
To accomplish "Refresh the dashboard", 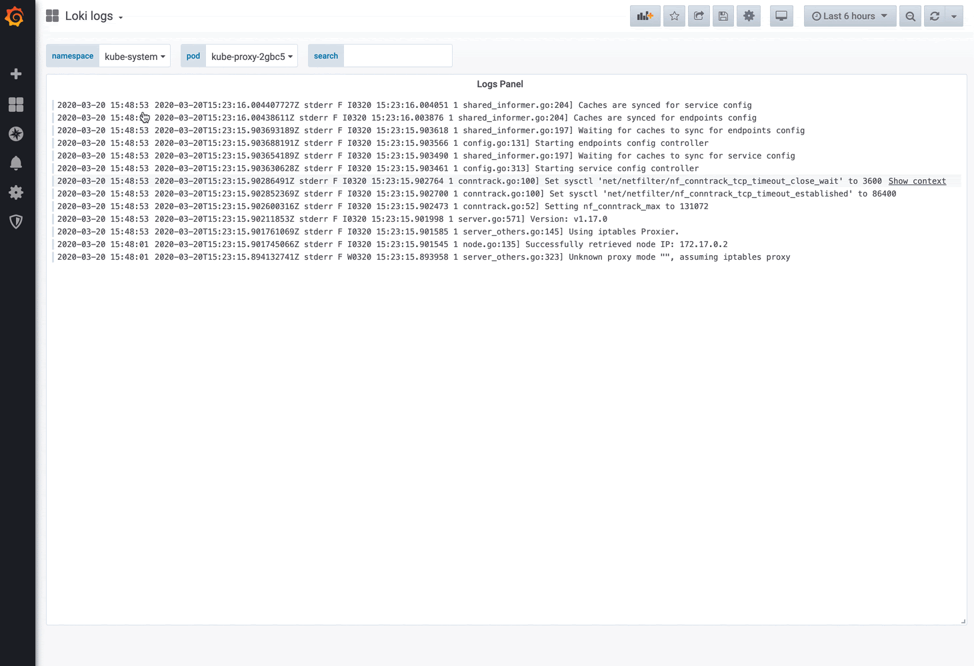I will [935, 16].
